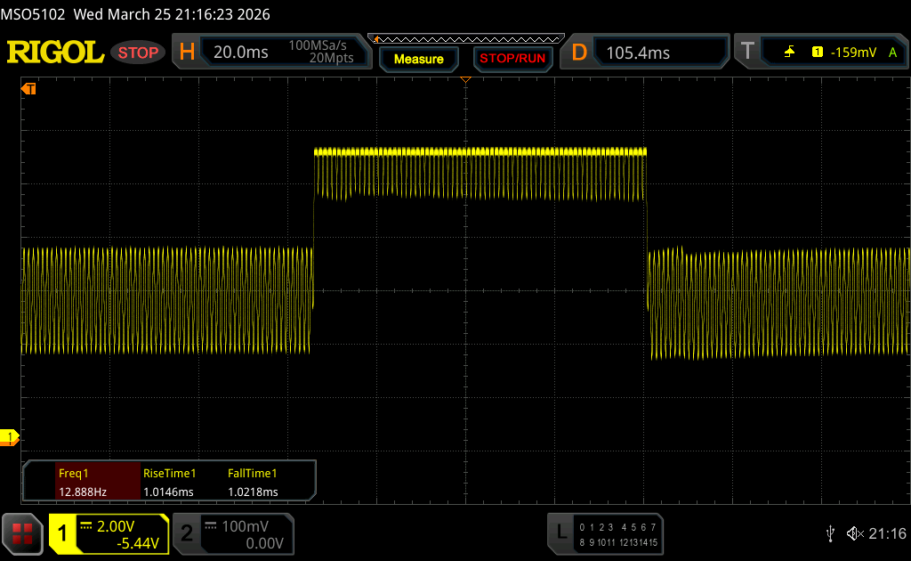Click the channel 1 ground level marker
The image size is (911, 561).
[11, 436]
